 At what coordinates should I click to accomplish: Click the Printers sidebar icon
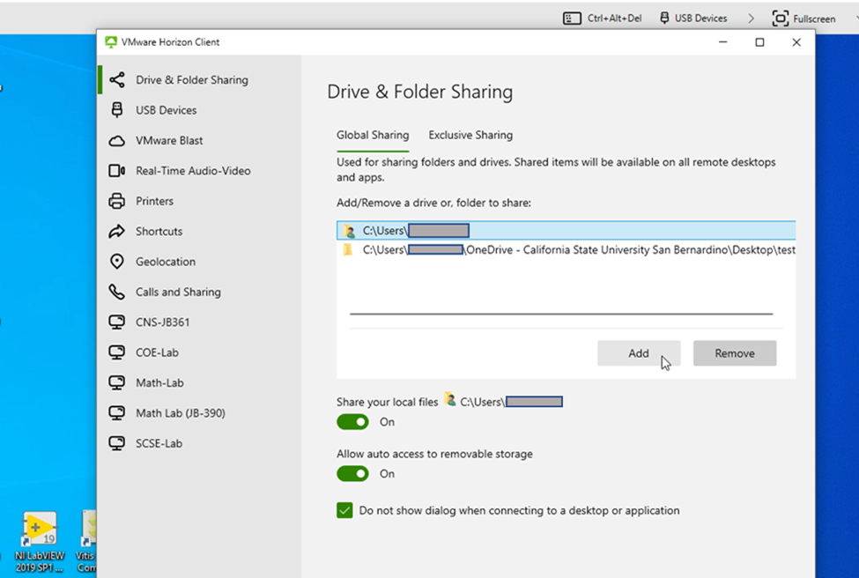pyautogui.click(x=116, y=201)
